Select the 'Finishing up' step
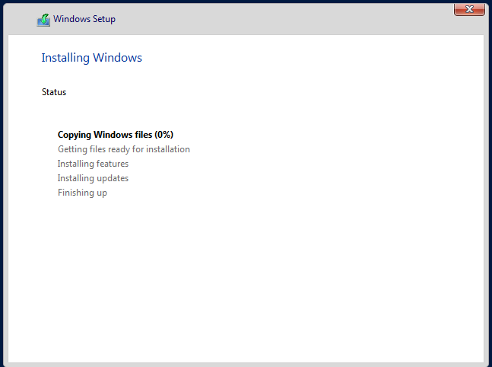 click(x=82, y=193)
